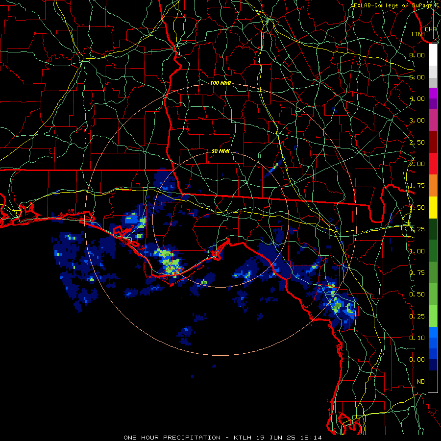Pick the dark maroon legend swatch
This screenshot has width=441, height=441.
point(433,142)
